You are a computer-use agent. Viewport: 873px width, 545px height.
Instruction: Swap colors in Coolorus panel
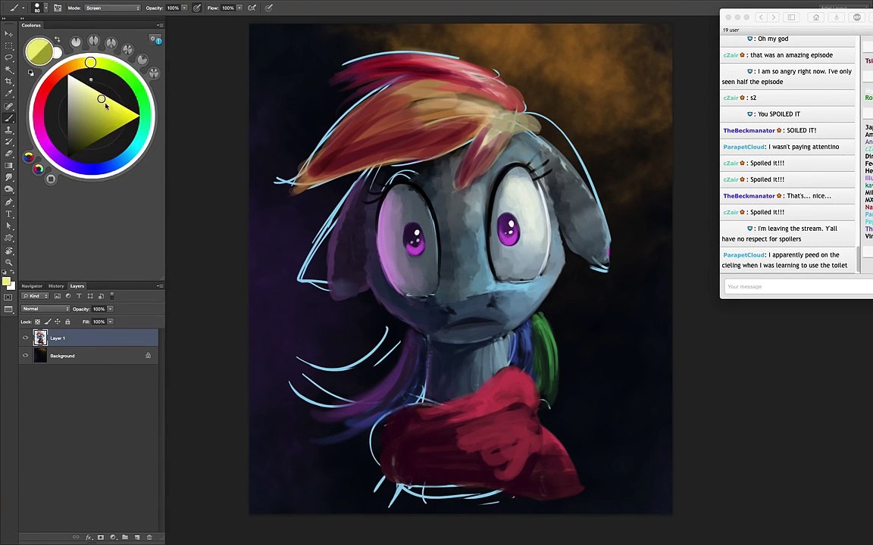[57, 39]
